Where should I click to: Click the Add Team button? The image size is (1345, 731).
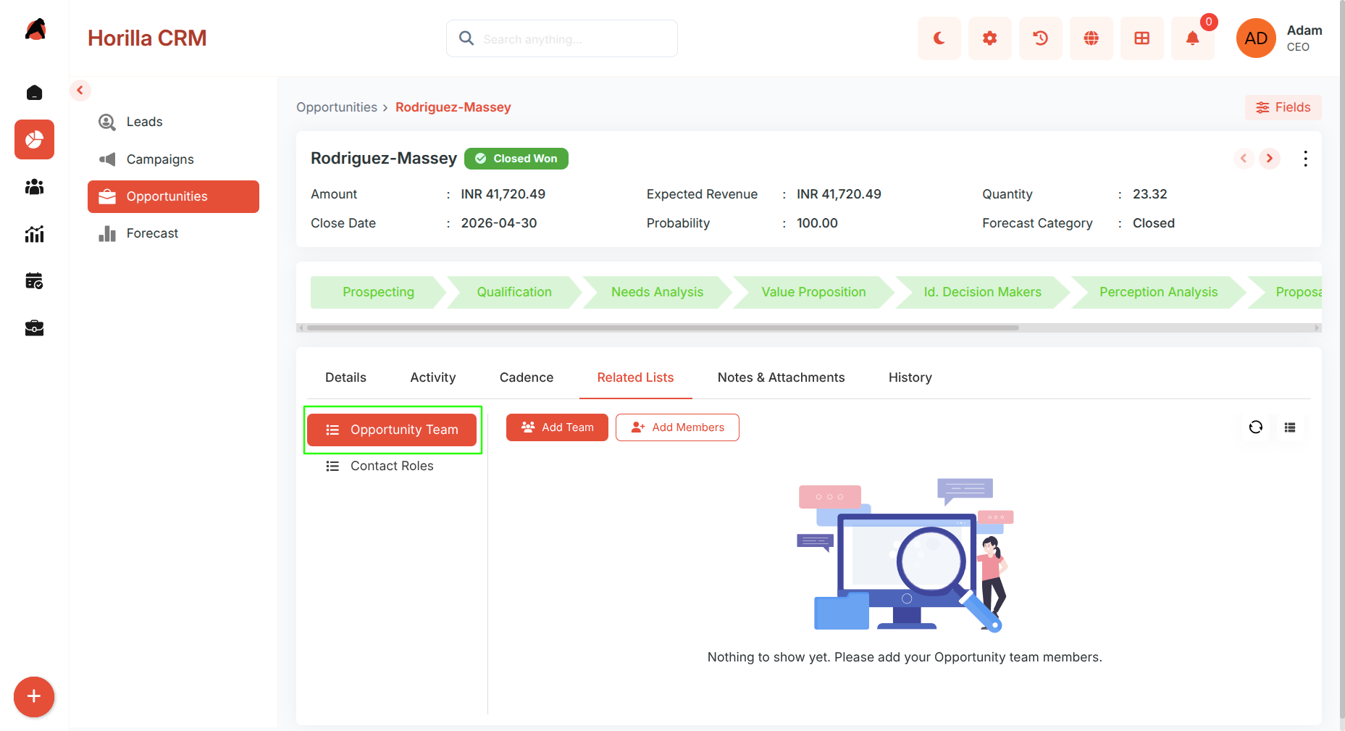pyautogui.click(x=557, y=427)
